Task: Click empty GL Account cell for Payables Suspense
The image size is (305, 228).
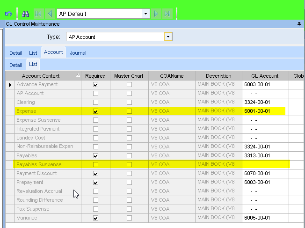Action: pos(265,164)
